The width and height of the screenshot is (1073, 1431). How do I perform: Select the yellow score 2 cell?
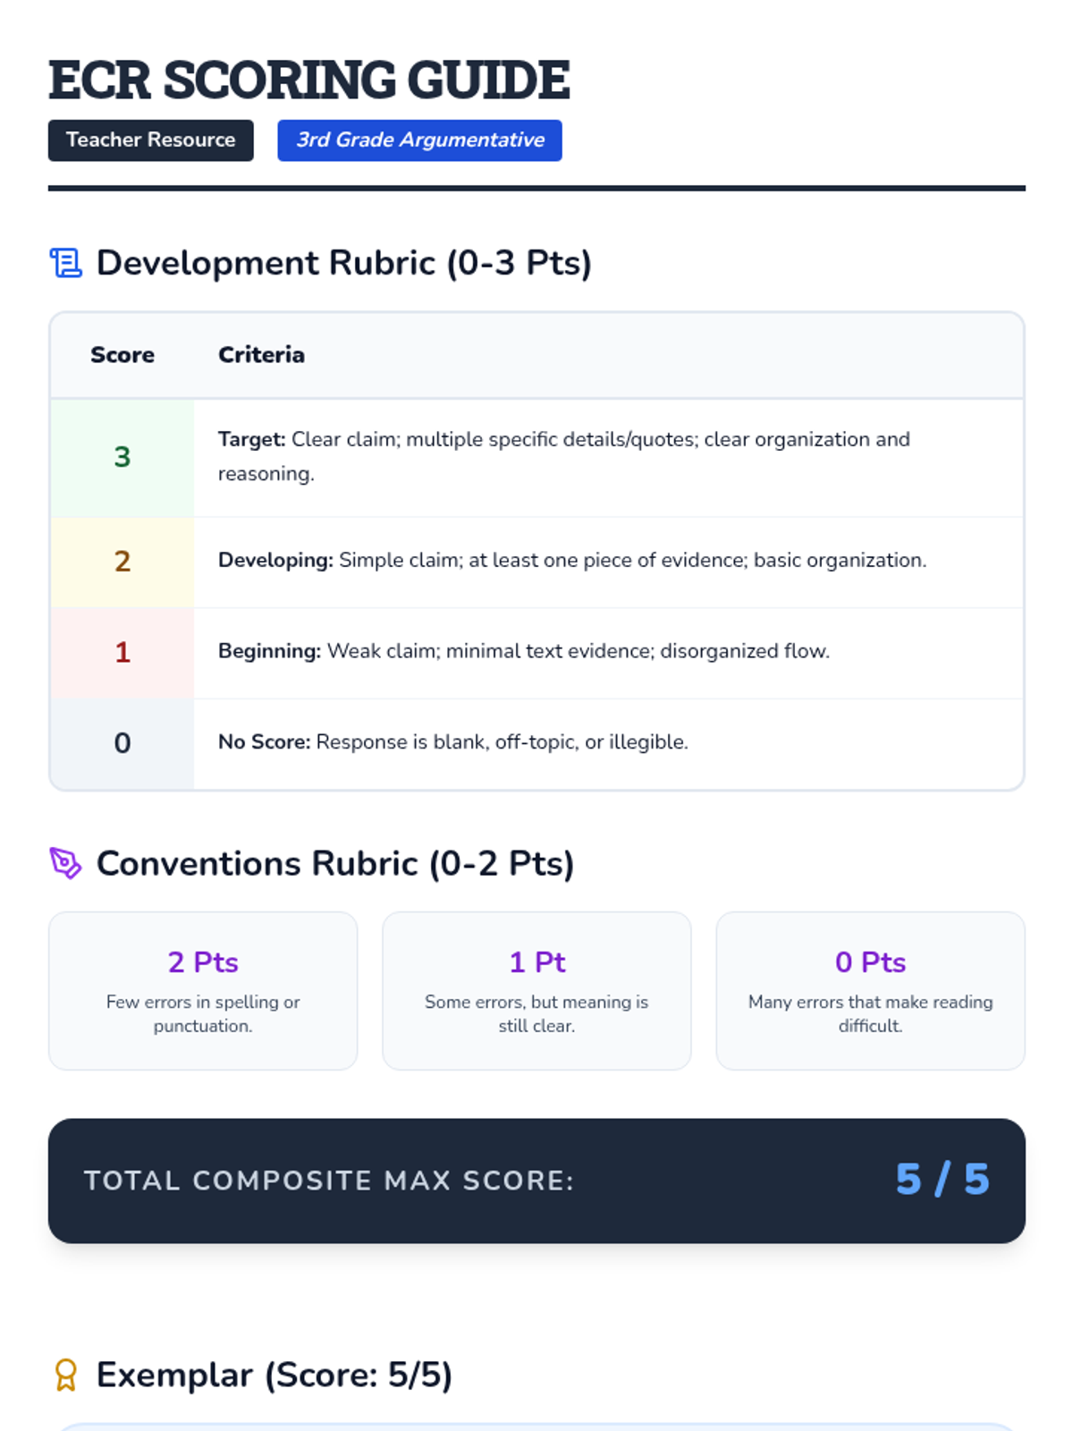123,562
